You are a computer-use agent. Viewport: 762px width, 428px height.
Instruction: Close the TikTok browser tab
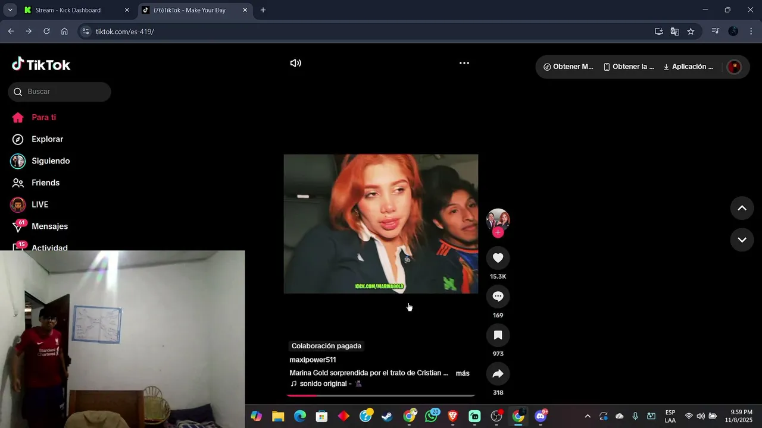click(245, 10)
